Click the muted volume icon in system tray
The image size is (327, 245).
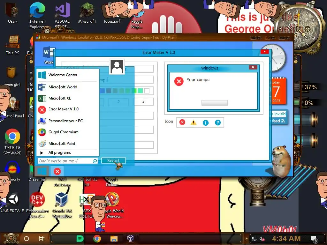[262, 239]
